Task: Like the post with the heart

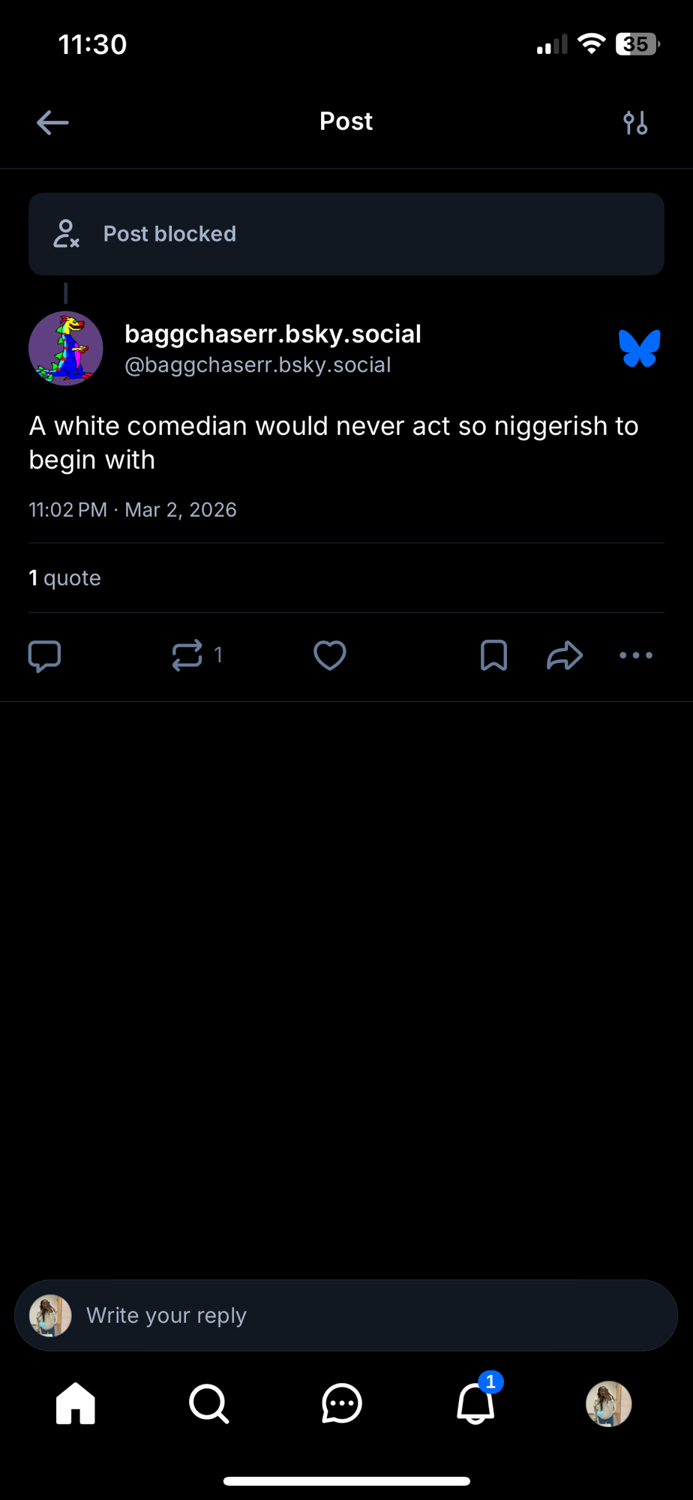Action: pos(329,655)
